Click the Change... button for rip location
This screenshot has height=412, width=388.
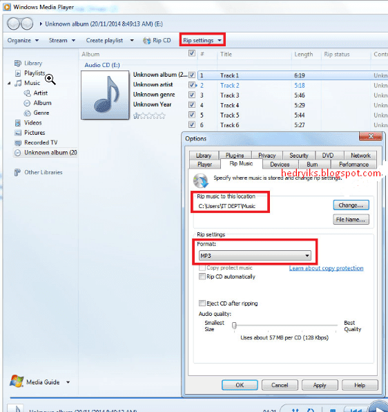coord(351,205)
